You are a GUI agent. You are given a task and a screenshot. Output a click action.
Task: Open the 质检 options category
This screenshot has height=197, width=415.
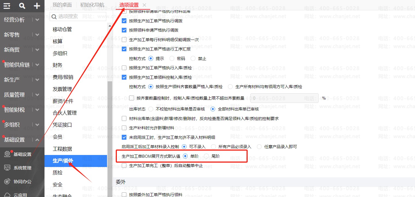[58, 173]
